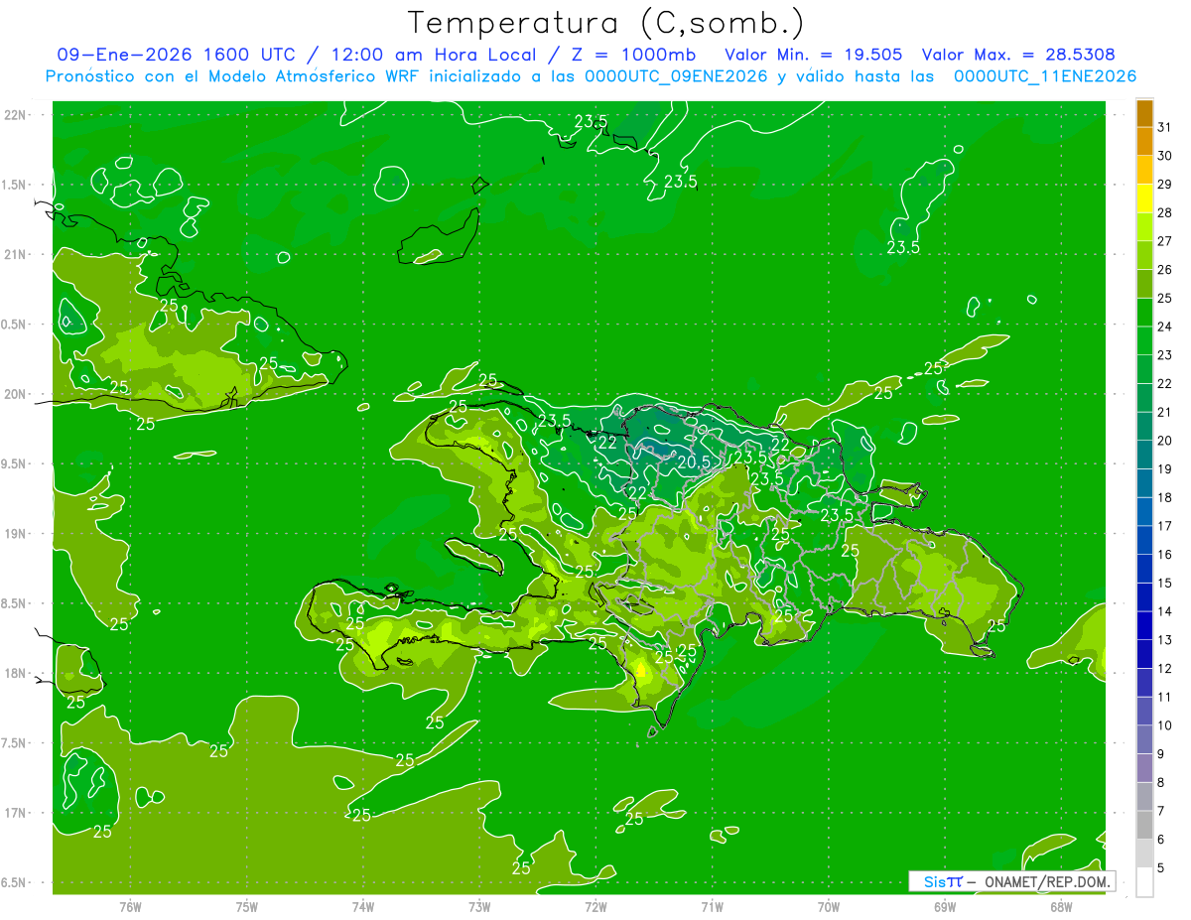The width and height of the screenshot is (1191, 920).
Task: Click the longitude label "75W"
Action: click(x=246, y=906)
